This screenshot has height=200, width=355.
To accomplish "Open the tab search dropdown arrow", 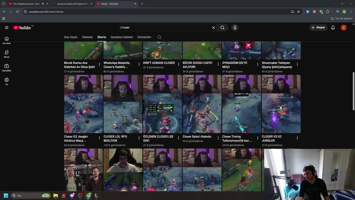I will click(4, 4).
